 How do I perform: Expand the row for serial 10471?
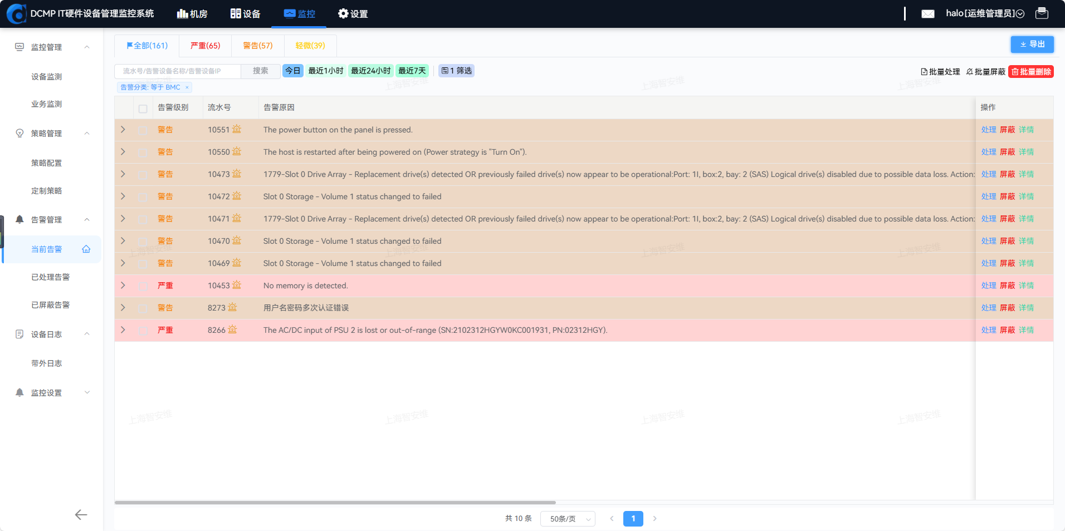point(123,219)
